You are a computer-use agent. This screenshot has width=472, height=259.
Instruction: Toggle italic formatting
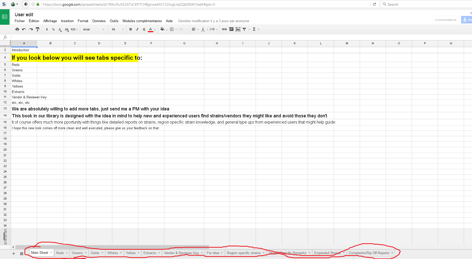pyautogui.click(x=137, y=29)
